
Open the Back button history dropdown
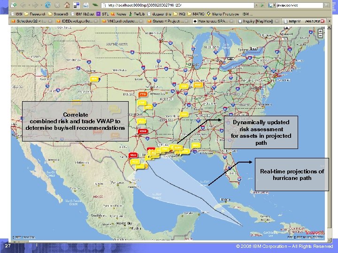[28, 5]
